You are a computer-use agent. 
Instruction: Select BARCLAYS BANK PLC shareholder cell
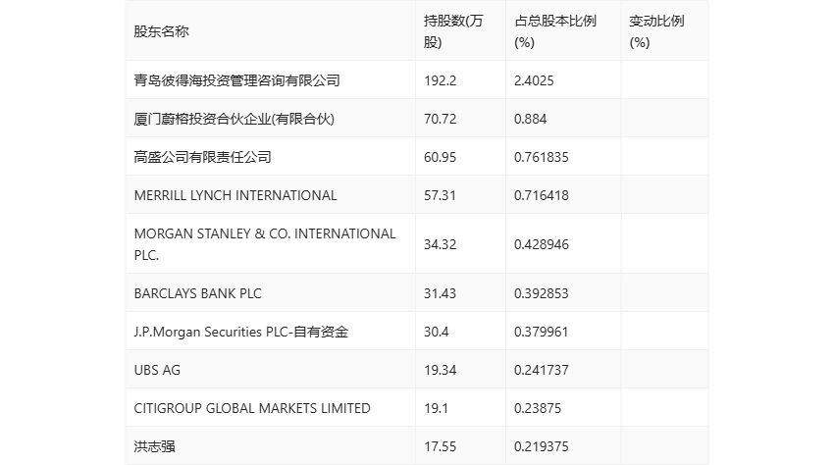[197, 293]
